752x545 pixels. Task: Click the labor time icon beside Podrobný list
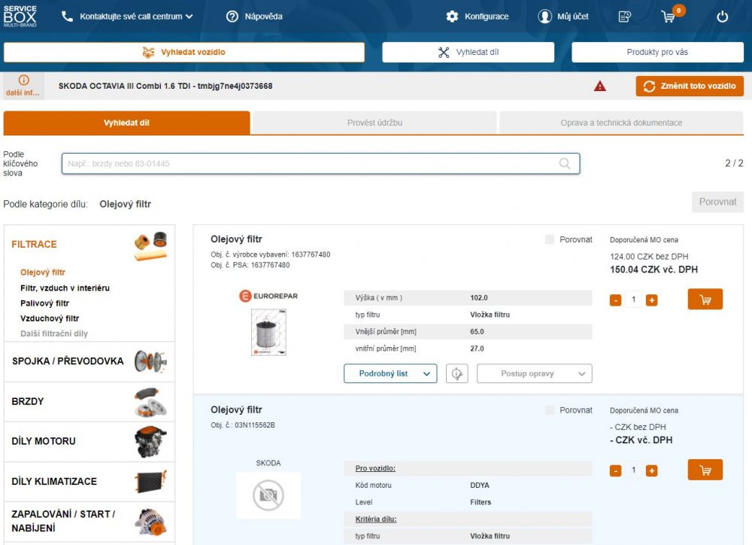(456, 373)
